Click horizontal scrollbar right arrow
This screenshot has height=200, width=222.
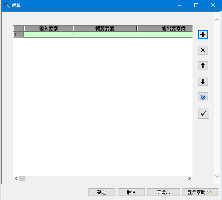(190, 178)
